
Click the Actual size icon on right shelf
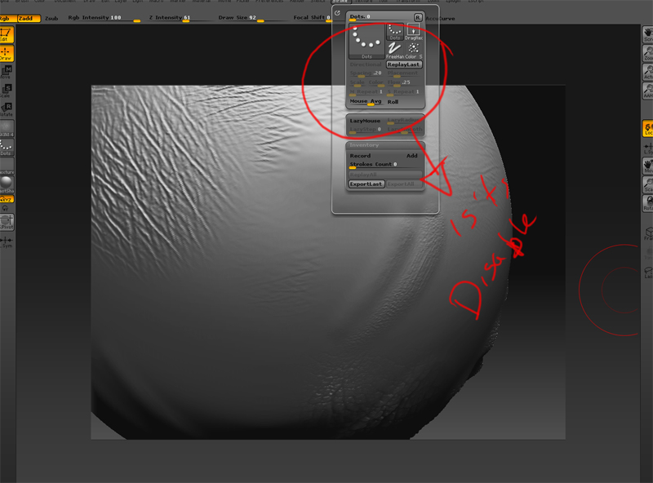coord(647,72)
